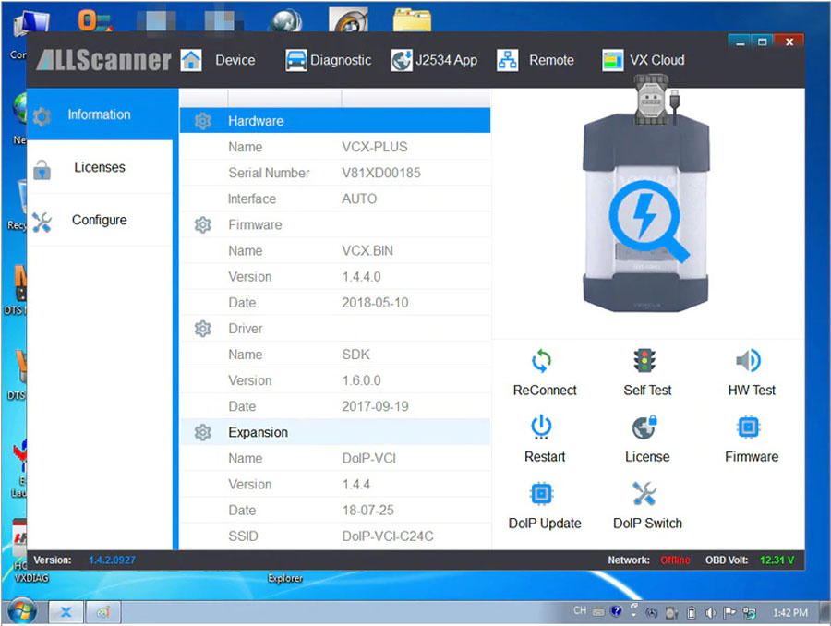Collapse the Driver section gear
This screenshot has width=831, height=626.
point(202,329)
